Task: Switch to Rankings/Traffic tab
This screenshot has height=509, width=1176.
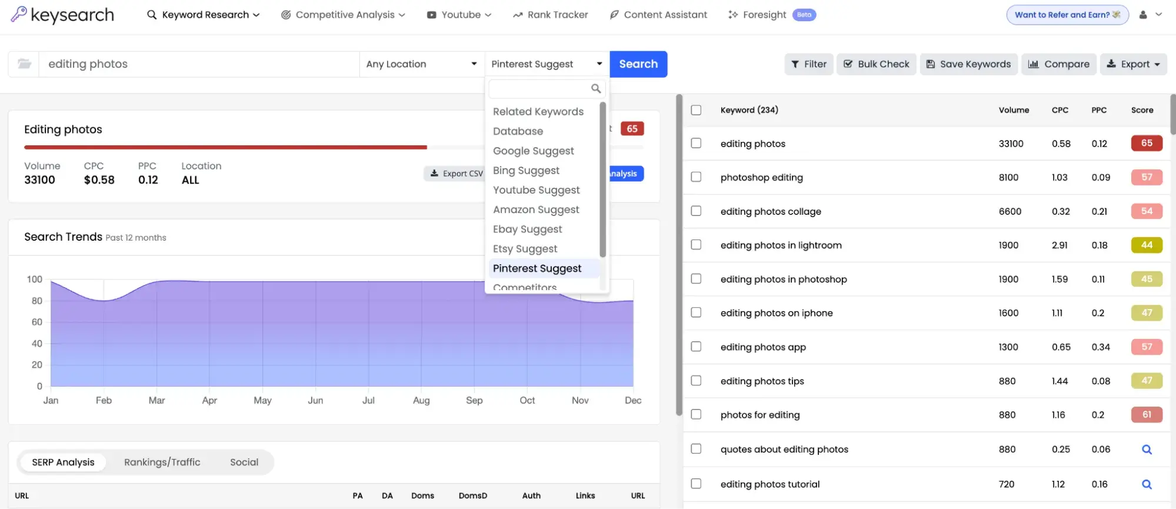Action: click(x=162, y=462)
